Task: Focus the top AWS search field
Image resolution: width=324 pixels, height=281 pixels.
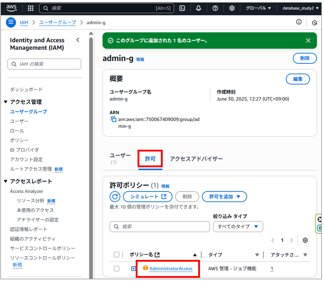Action: 107,8
